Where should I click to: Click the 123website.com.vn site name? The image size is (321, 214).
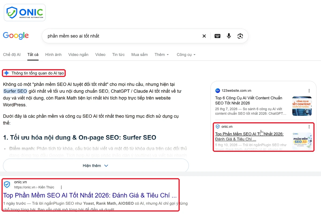click(x=236, y=91)
